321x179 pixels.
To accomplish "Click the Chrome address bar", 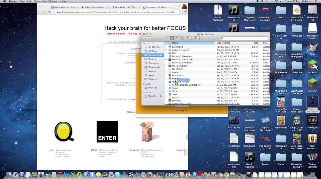I will tap(115, 12).
